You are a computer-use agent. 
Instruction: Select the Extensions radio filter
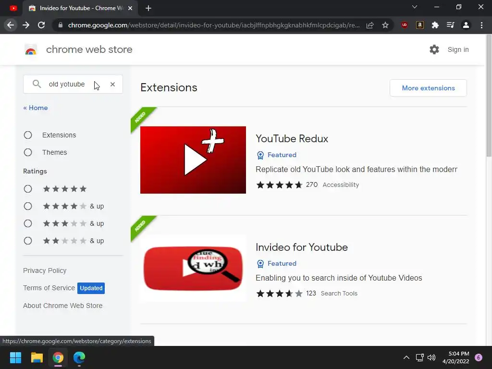[x=28, y=135]
